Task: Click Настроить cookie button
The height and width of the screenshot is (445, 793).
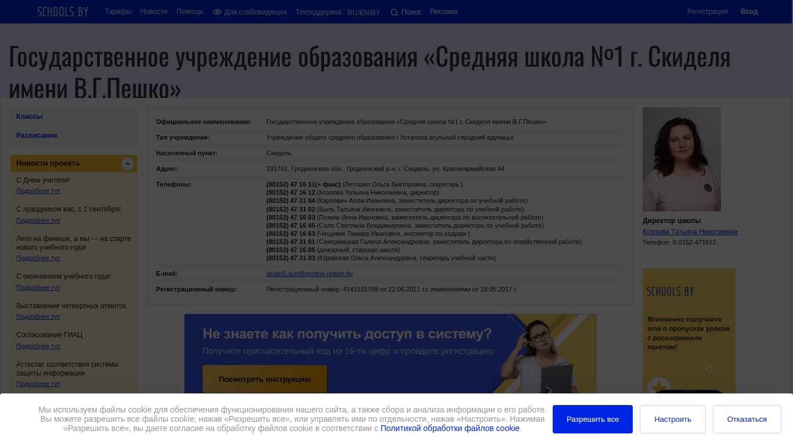Action: coord(673,419)
